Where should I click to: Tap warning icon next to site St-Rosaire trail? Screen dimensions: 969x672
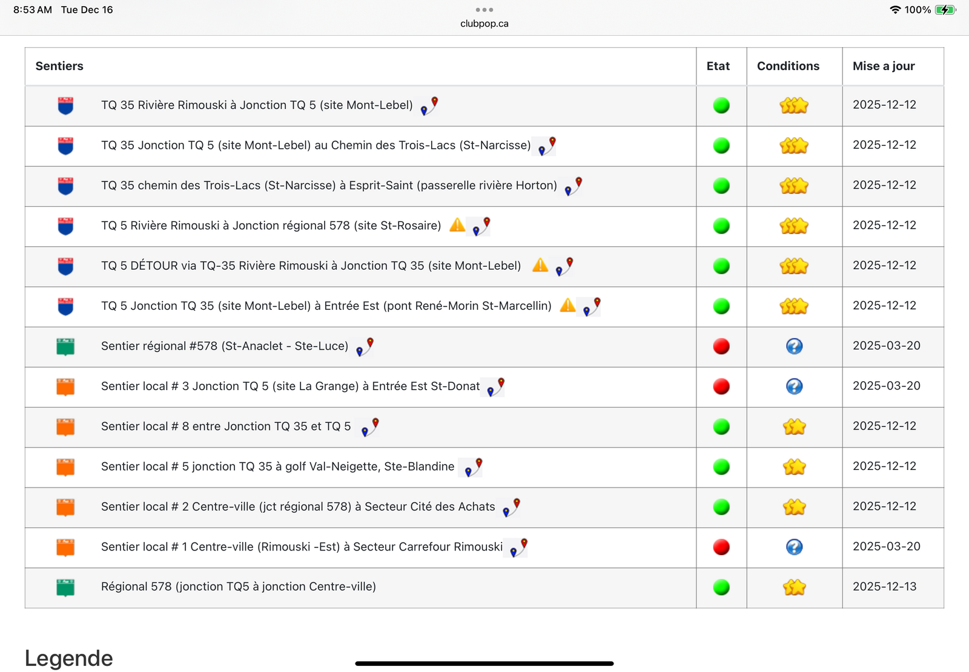point(457,225)
